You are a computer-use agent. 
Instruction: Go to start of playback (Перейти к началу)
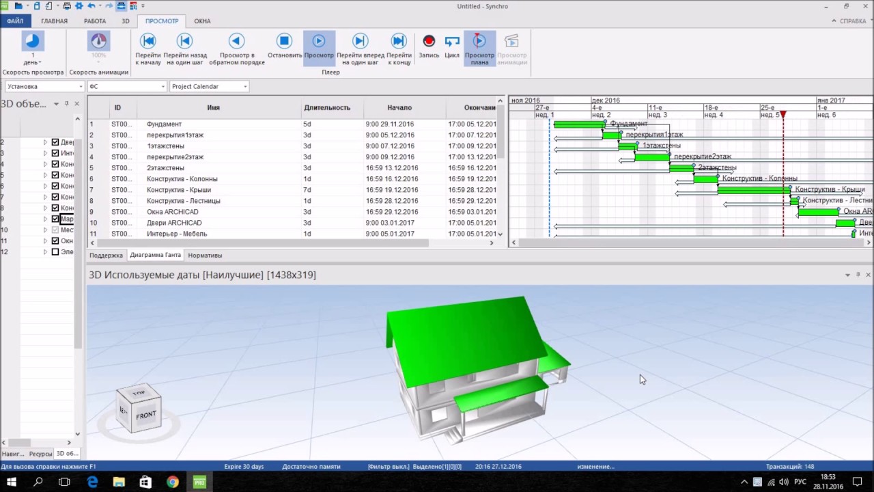tap(148, 49)
